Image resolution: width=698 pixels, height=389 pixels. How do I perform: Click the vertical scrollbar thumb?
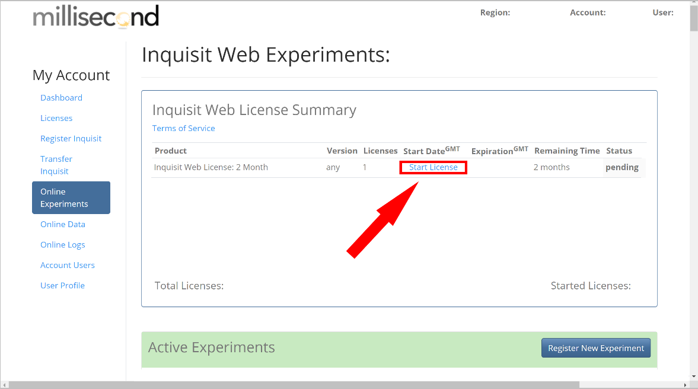pos(694,18)
